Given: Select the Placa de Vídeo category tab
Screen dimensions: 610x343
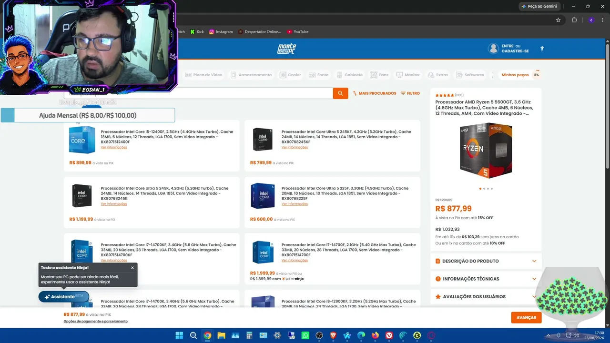Looking at the screenshot, I should coord(203,75).
